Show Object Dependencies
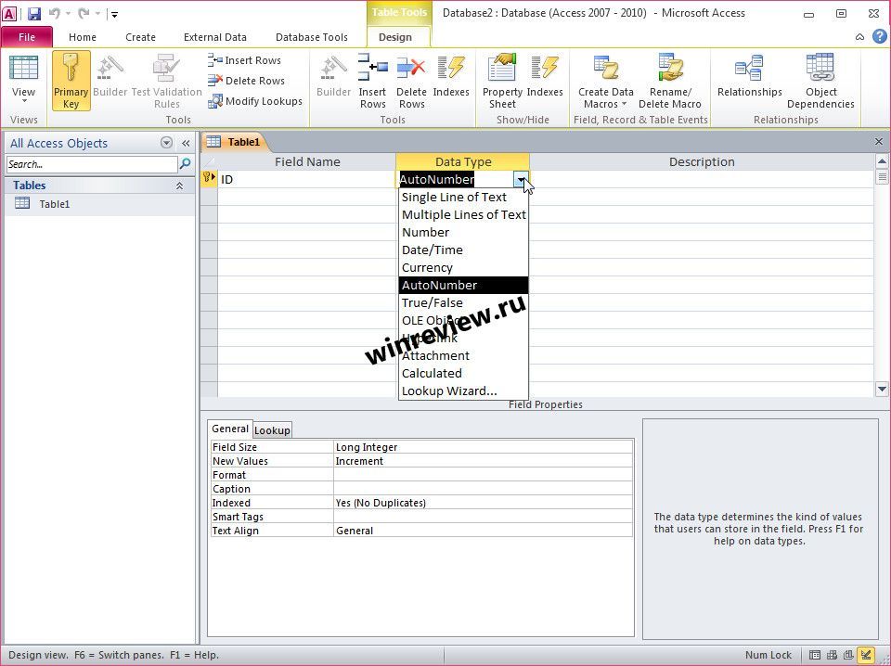891x666 pixels. point(820,80)
